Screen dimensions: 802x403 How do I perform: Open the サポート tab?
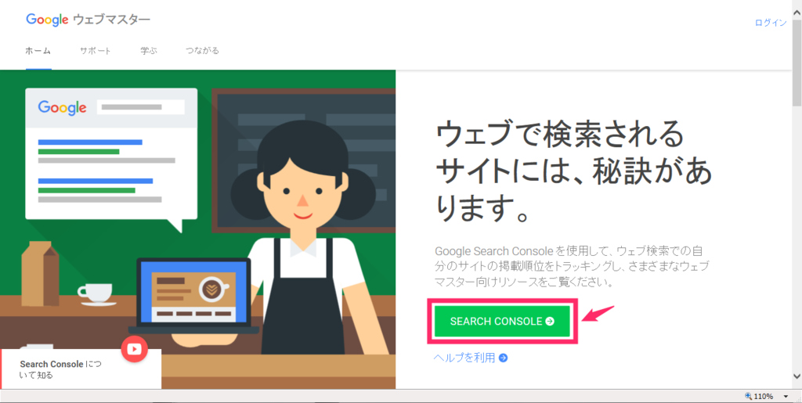[x=96, y=51]
